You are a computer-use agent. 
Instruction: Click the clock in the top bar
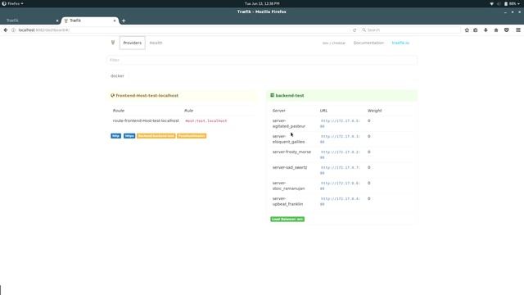click(x=262, y=3)
